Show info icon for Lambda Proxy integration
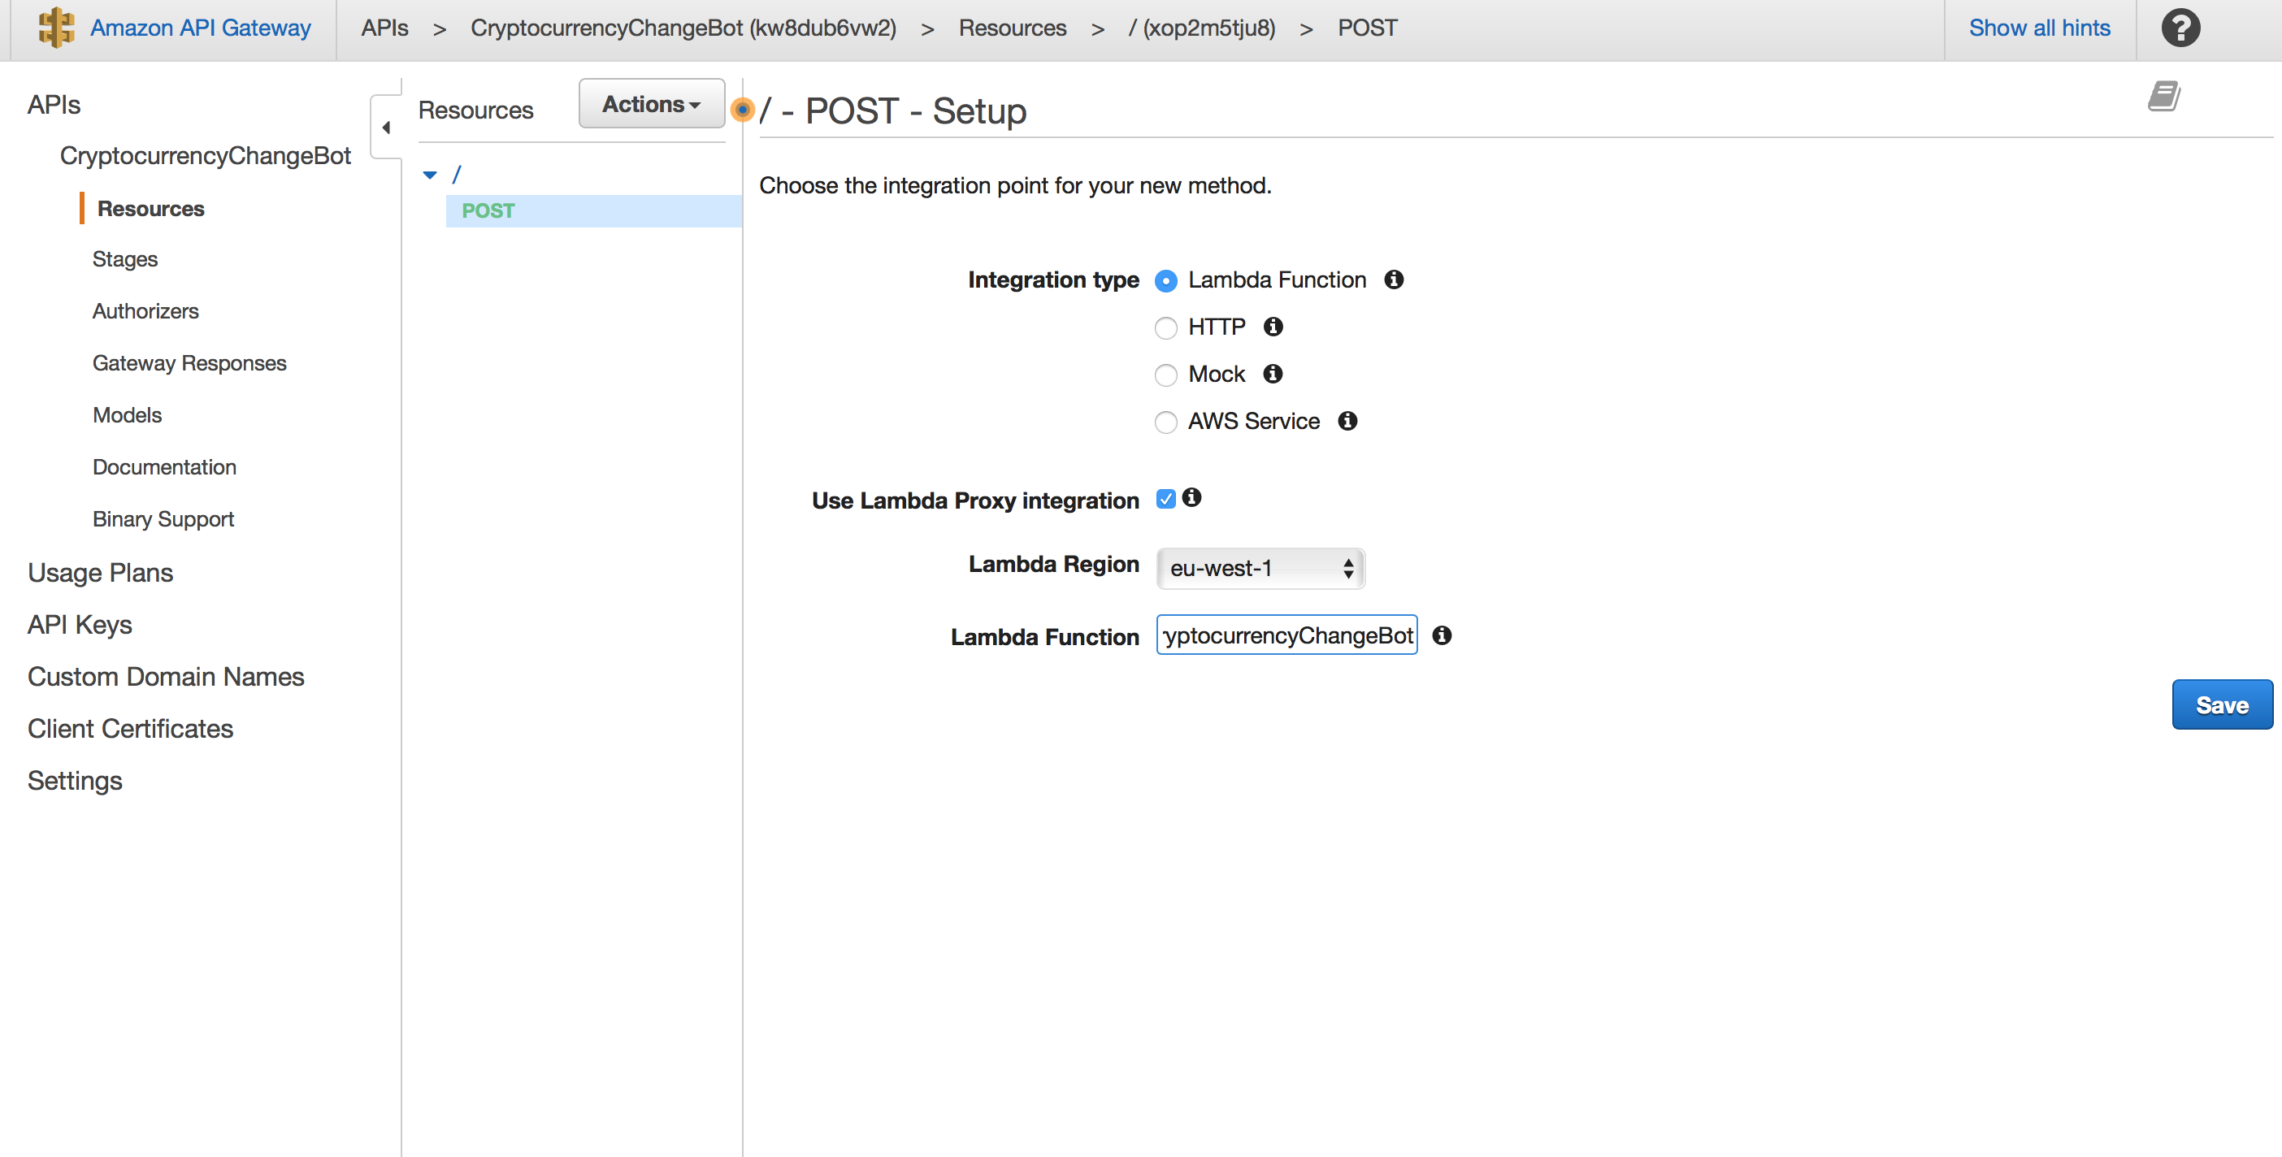Image resolution: width=2282 pixels, height=1157 pixels. click(x=1191, y=498)
